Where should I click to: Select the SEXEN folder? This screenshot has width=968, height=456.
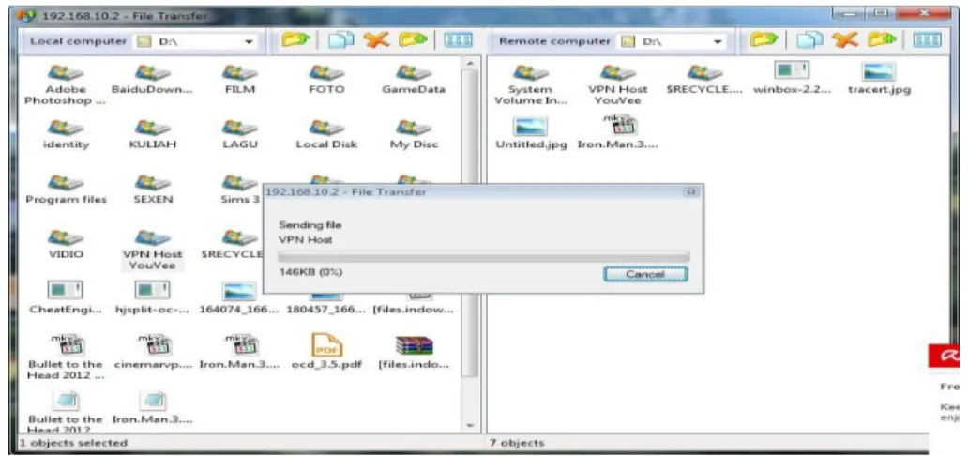(153, 190)
